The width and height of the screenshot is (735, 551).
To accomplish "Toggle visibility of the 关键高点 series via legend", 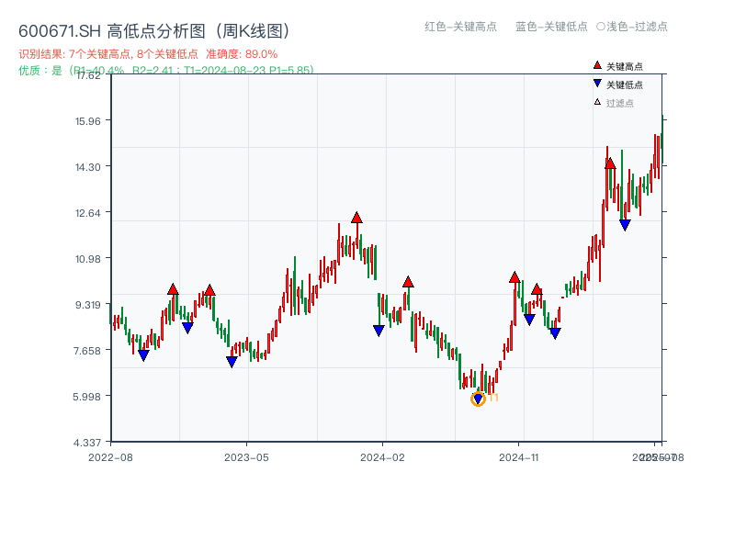I will click(617, 65).
